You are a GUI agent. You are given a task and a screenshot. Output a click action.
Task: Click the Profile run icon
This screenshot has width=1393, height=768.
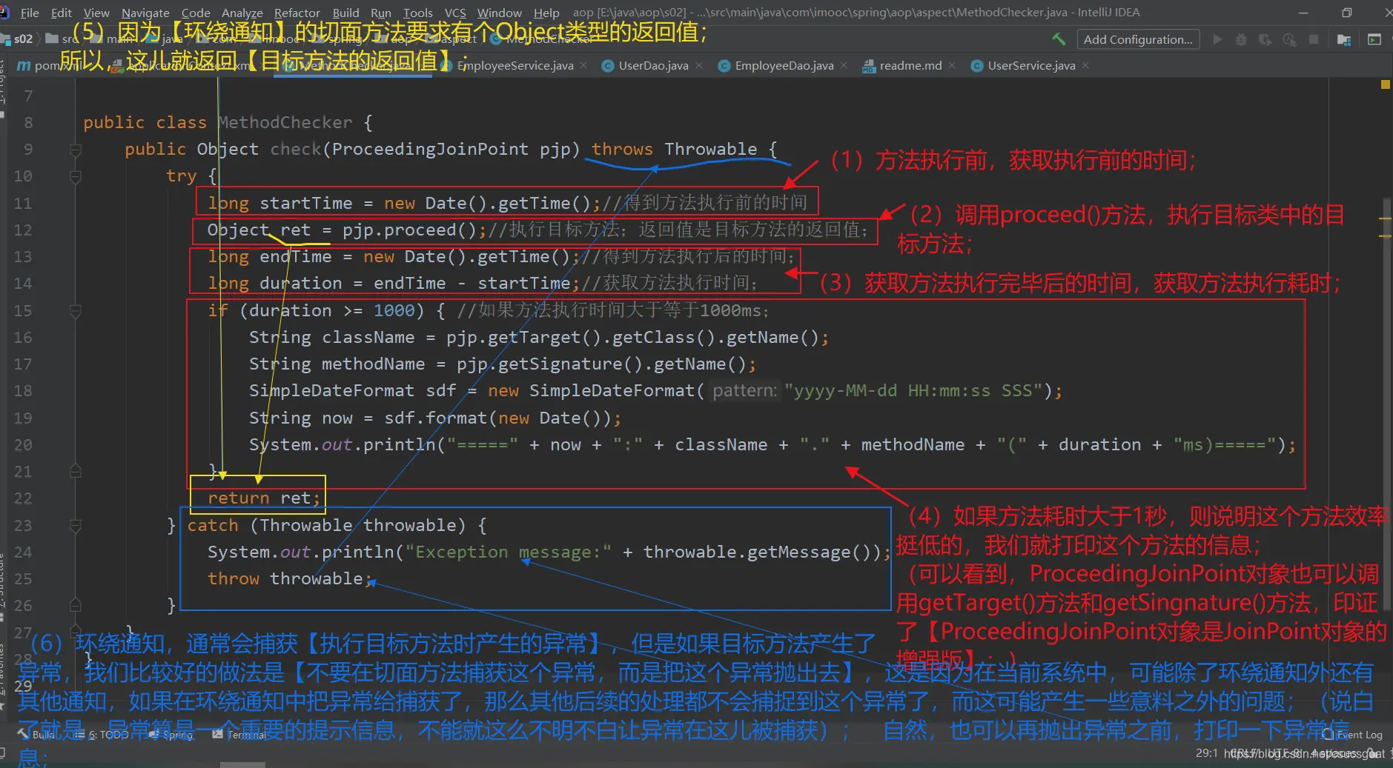(x=1290, y=39)
